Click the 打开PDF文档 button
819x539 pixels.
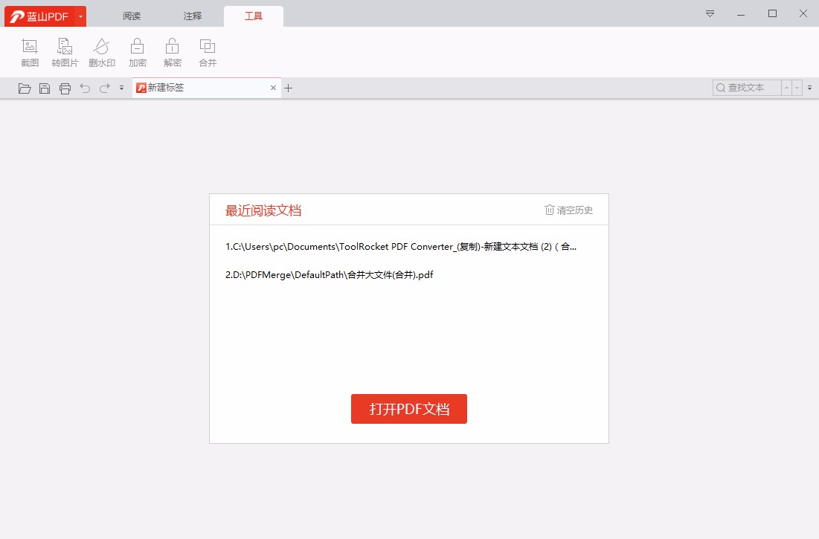pos(408,409)
